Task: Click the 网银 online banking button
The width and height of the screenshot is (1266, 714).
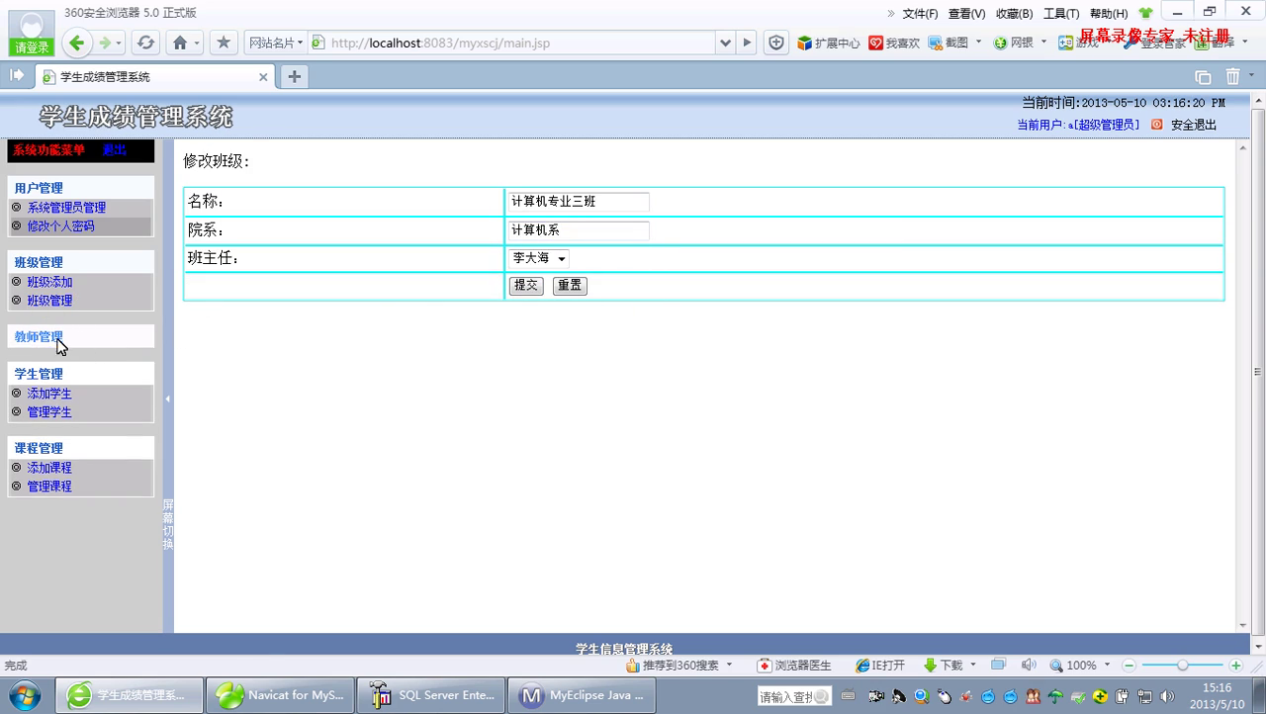Action: pyautogui.click(x=1014, y=43)
